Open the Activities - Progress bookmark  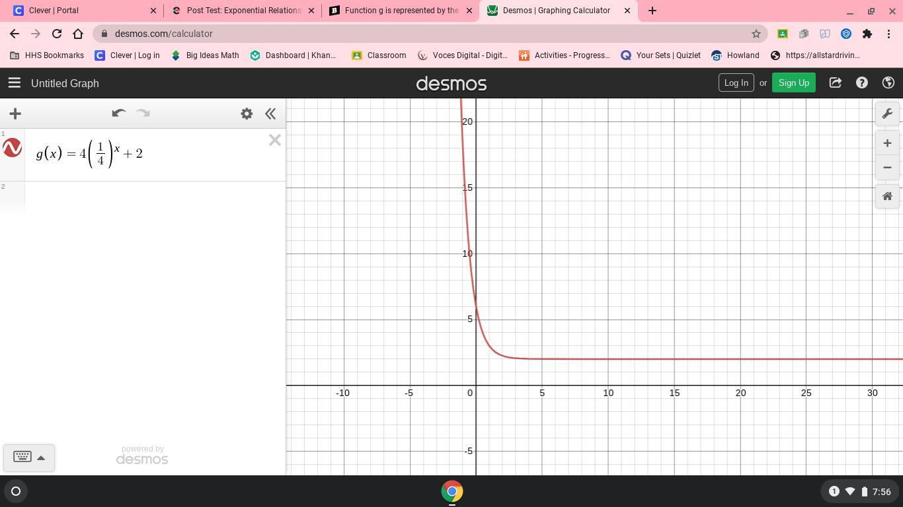(x=565, y=55)
